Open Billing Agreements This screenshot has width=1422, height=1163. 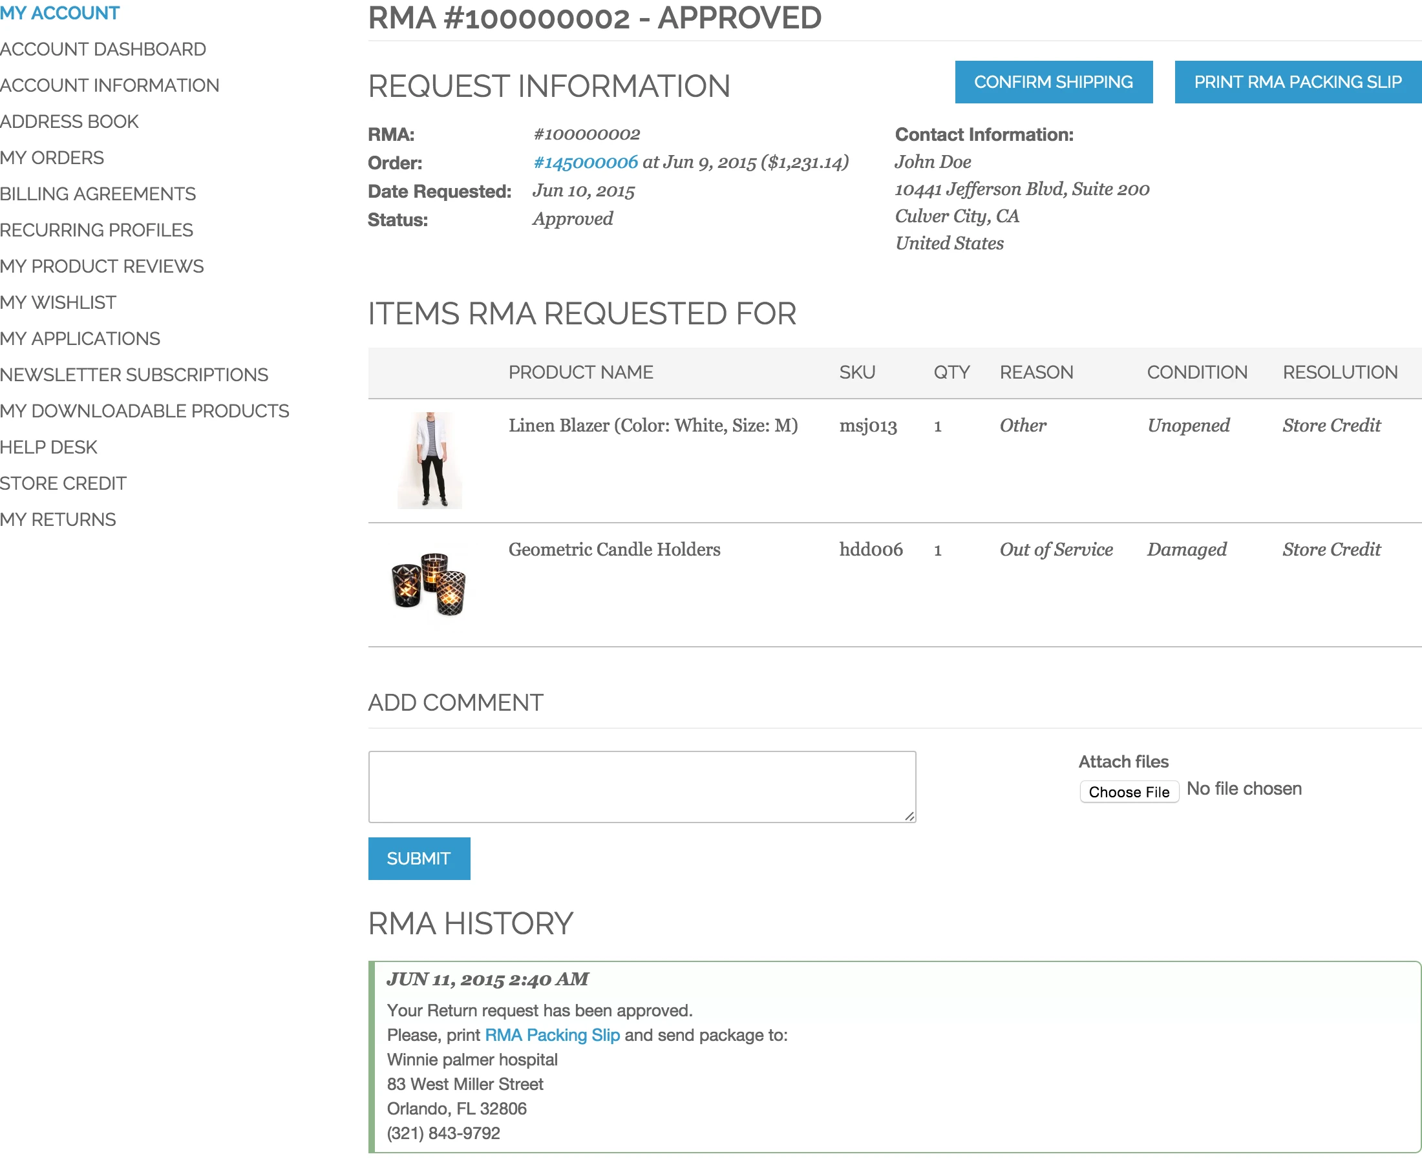click(98, 194)
